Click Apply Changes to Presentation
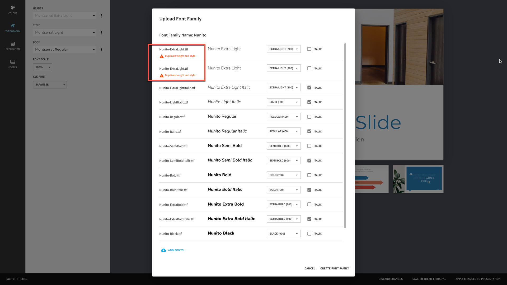 tap(478, 279)
